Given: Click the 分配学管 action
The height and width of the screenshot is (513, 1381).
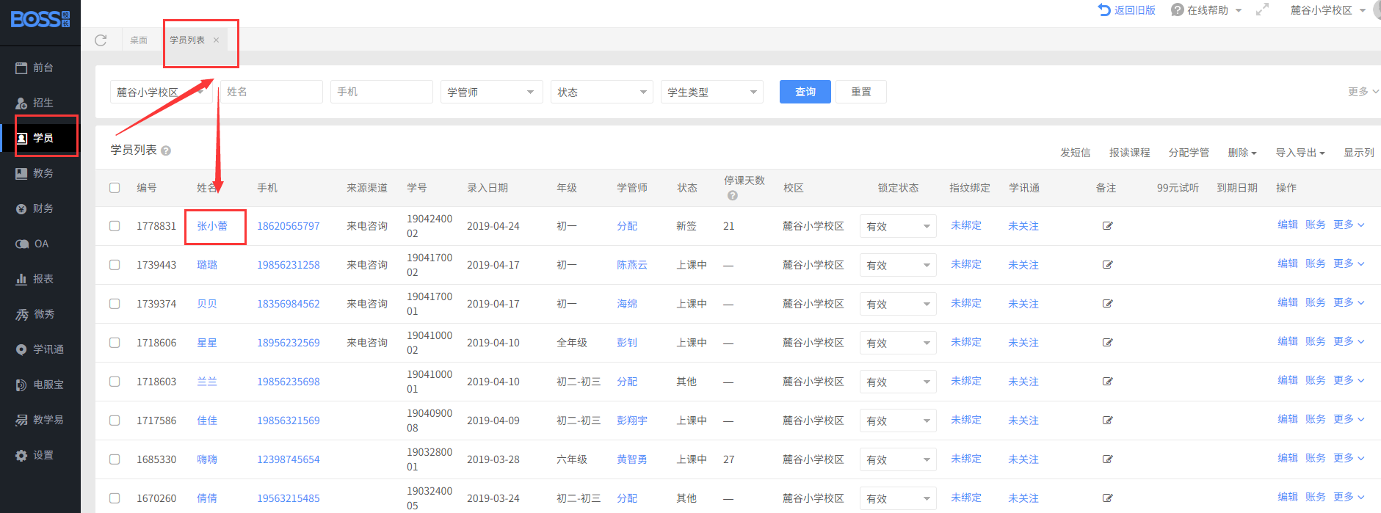Looking at the screenshot, I should click(1189, 153).
